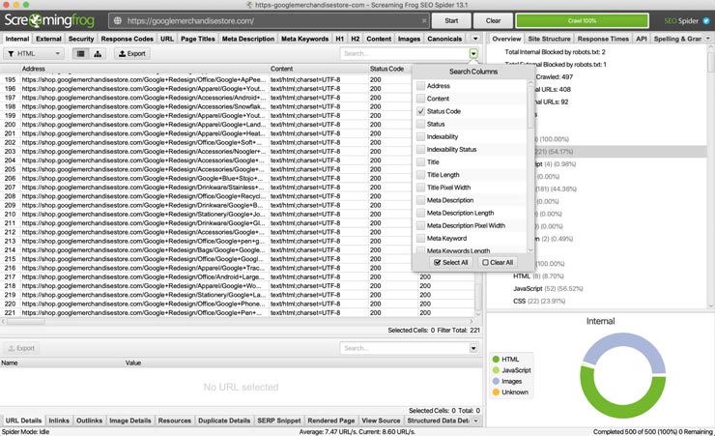Image resolution: width=715 pixels, height=436 pixels.
Task: Open the Overview tab
Action: 506,39
